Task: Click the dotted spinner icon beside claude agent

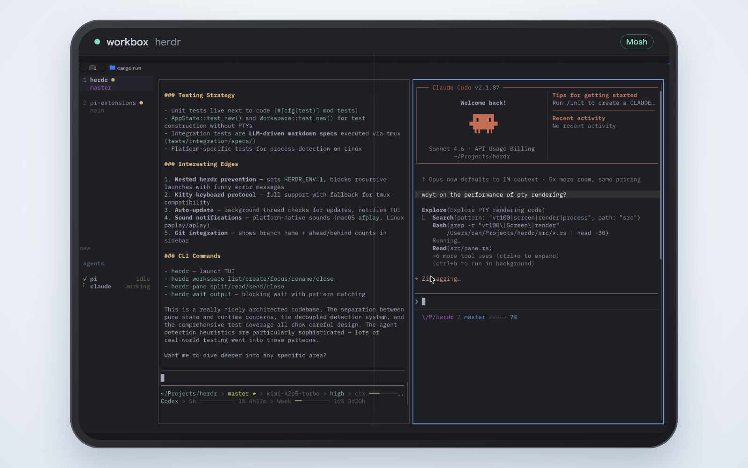Action: point(84,286)
